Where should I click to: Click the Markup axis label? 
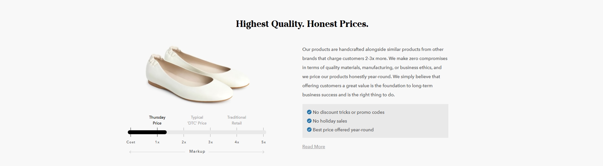[x=197, y=151]
